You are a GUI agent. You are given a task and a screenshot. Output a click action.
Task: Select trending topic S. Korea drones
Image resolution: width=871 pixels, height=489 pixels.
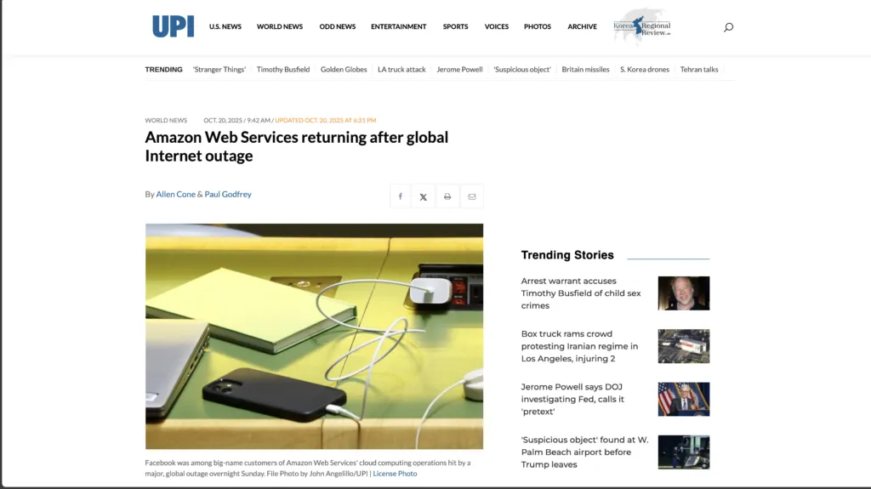tap(645, 70)
